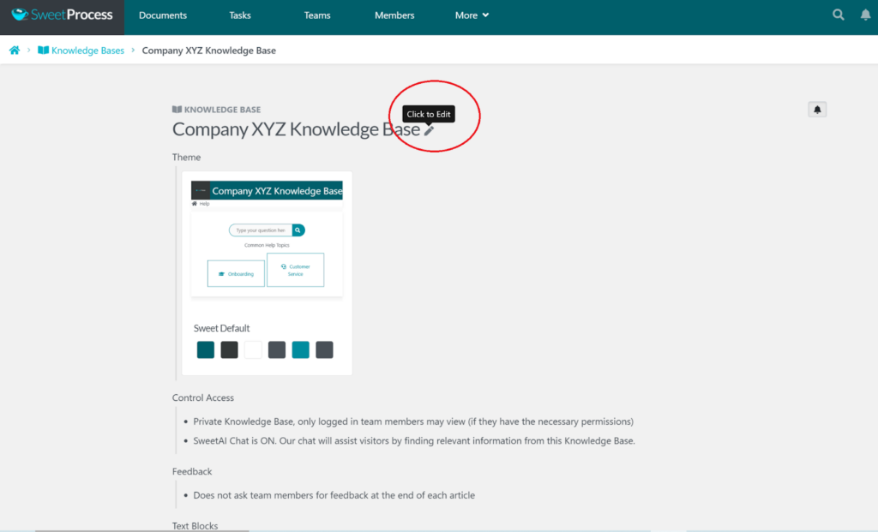
Task: Click the Feedback section heading
Action: tap(192, 471)
